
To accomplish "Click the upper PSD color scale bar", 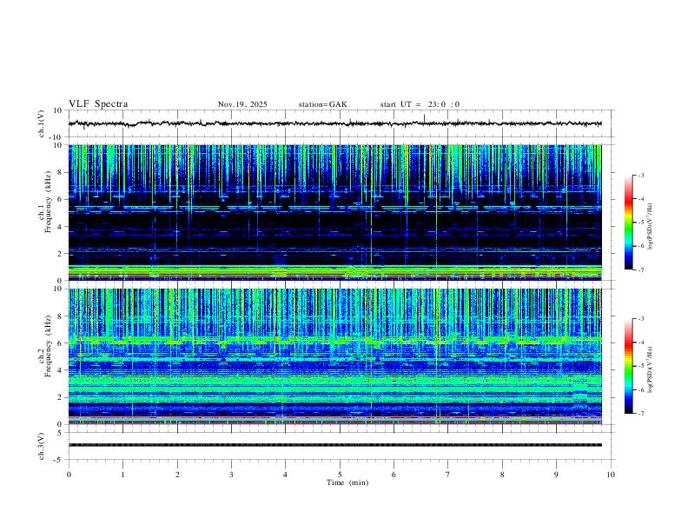I will (628, 223).
